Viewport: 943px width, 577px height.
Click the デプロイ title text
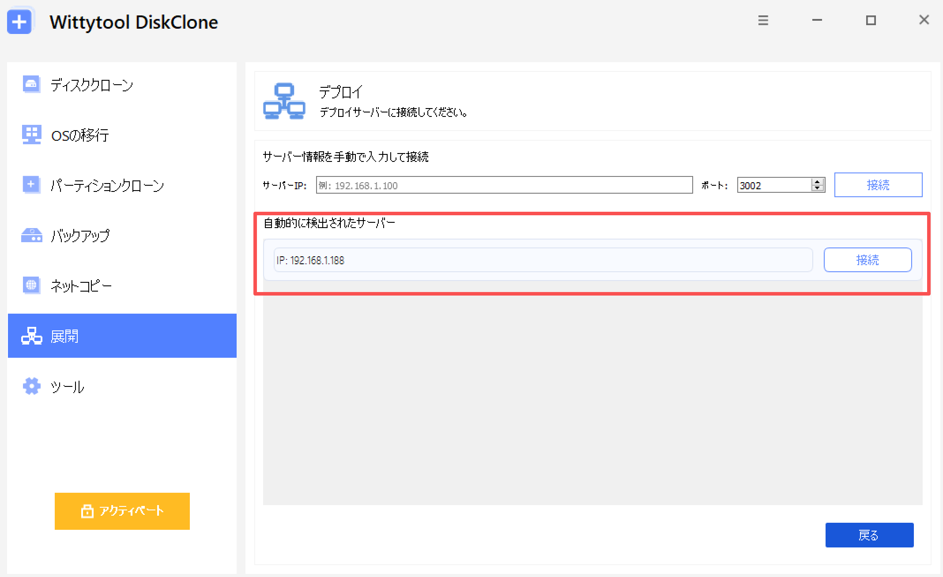pos(340,92)
